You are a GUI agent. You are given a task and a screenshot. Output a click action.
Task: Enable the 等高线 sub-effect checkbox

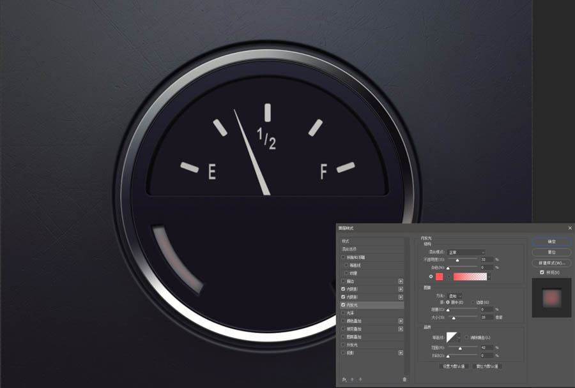(346, 265)
